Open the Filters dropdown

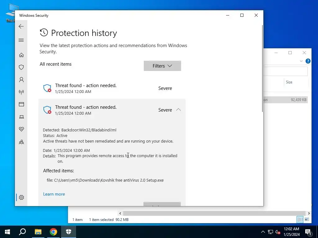162,66
